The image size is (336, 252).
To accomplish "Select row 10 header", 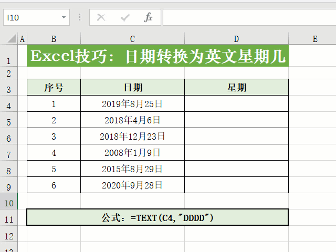I will (8, 201).
